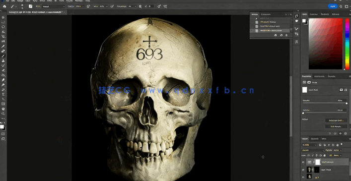Go to the Home screen icon
This screenshot has width=351, height=181.
(x=4, y=6)
